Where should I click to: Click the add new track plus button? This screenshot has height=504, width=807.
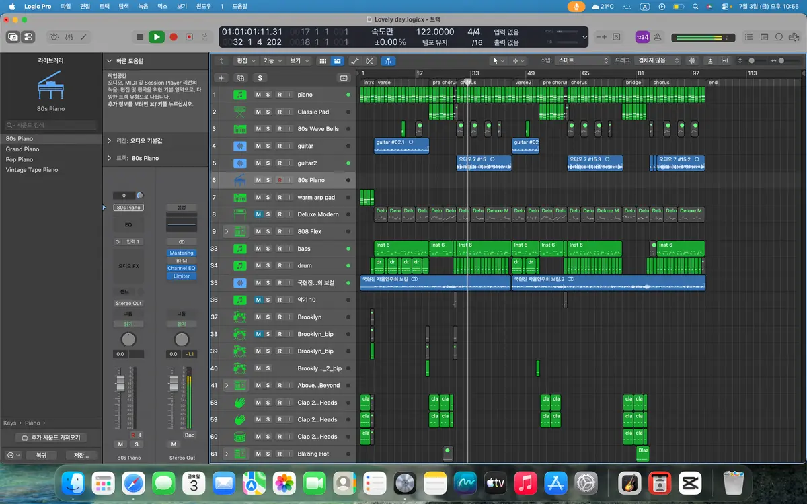coord(221,78)
